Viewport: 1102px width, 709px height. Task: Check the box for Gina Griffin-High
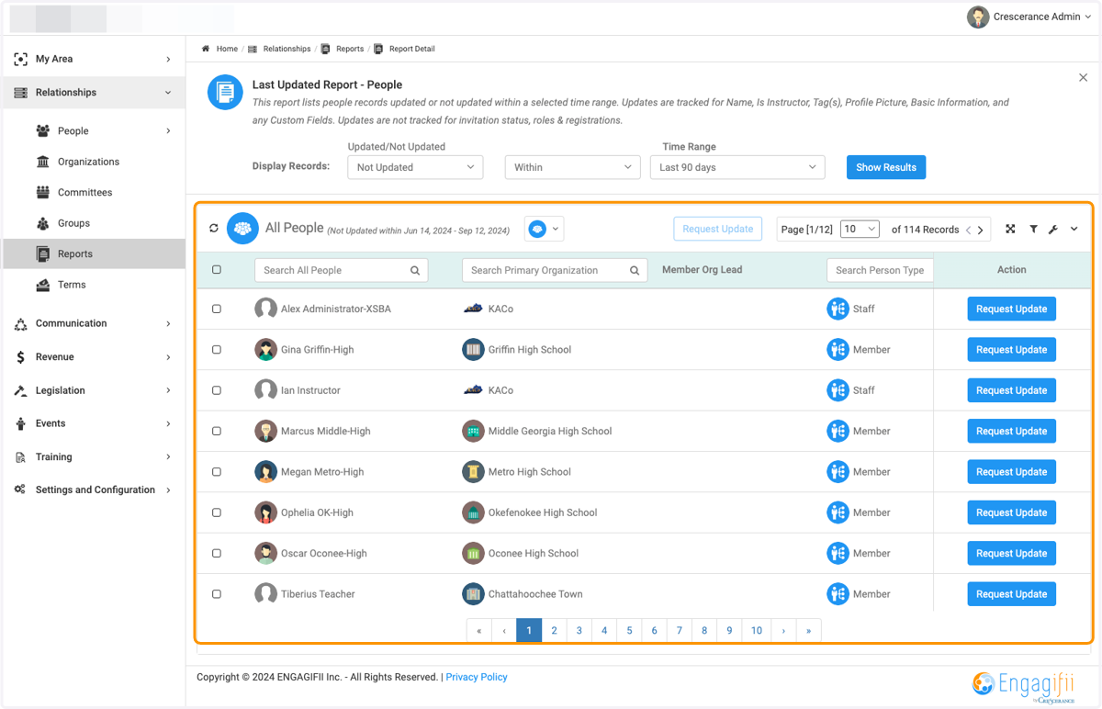217,349
